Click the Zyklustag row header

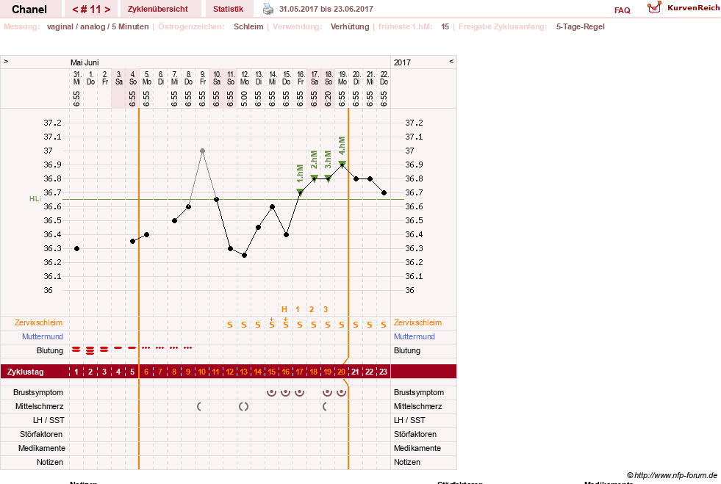click(26, 372)
